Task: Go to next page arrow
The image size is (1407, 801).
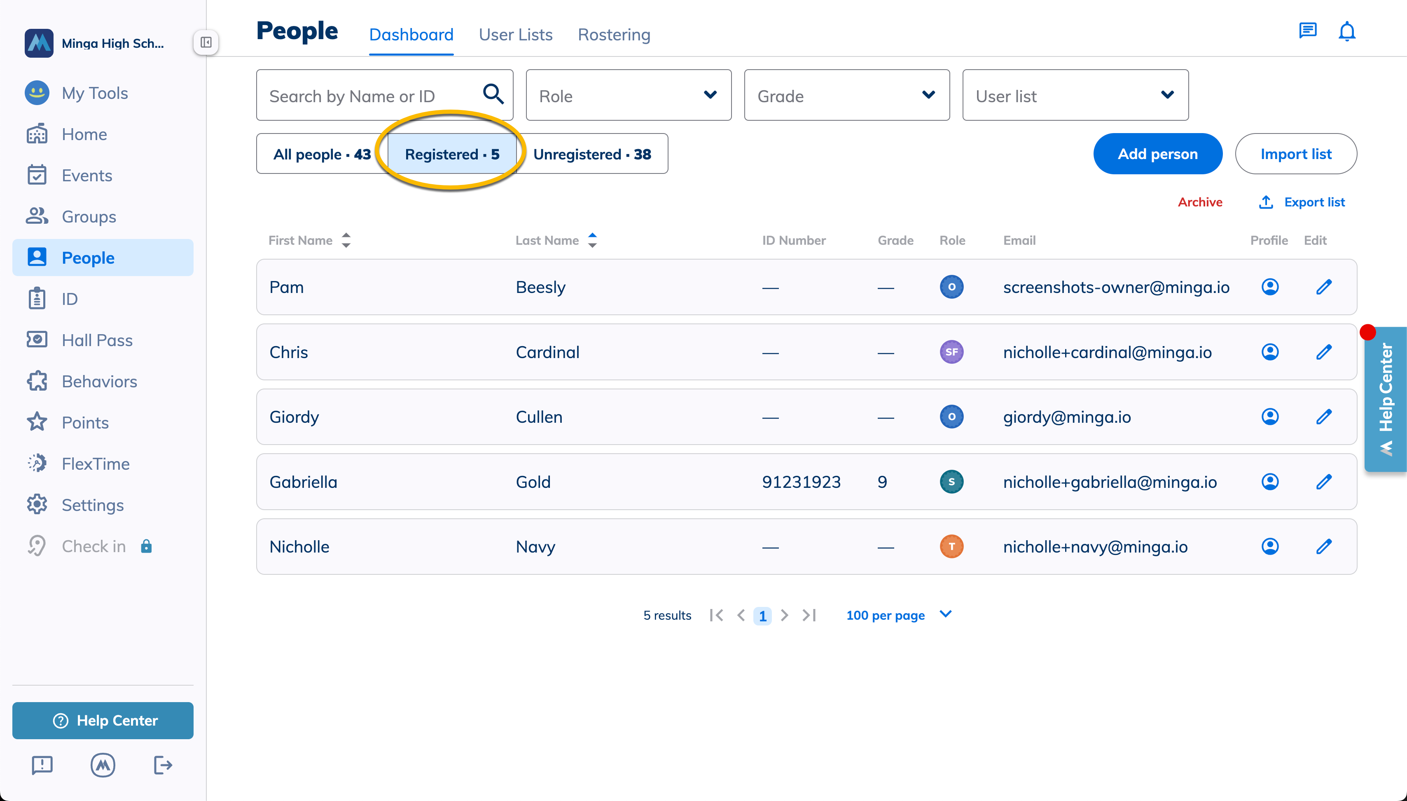Action: click(x=785, y=615)
